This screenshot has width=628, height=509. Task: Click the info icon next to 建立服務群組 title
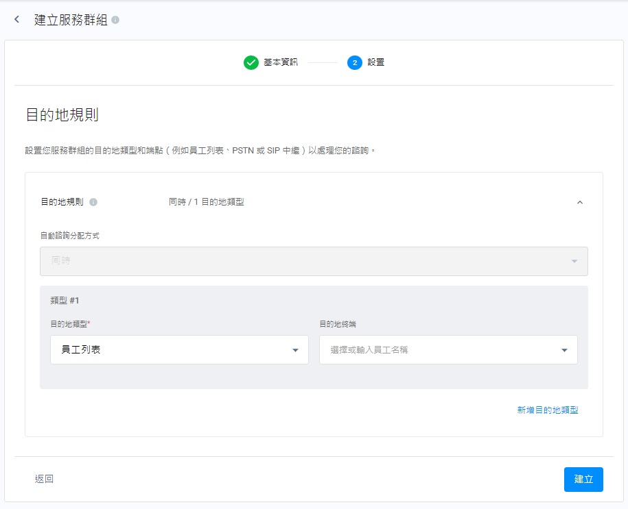(x=115, y=20)
